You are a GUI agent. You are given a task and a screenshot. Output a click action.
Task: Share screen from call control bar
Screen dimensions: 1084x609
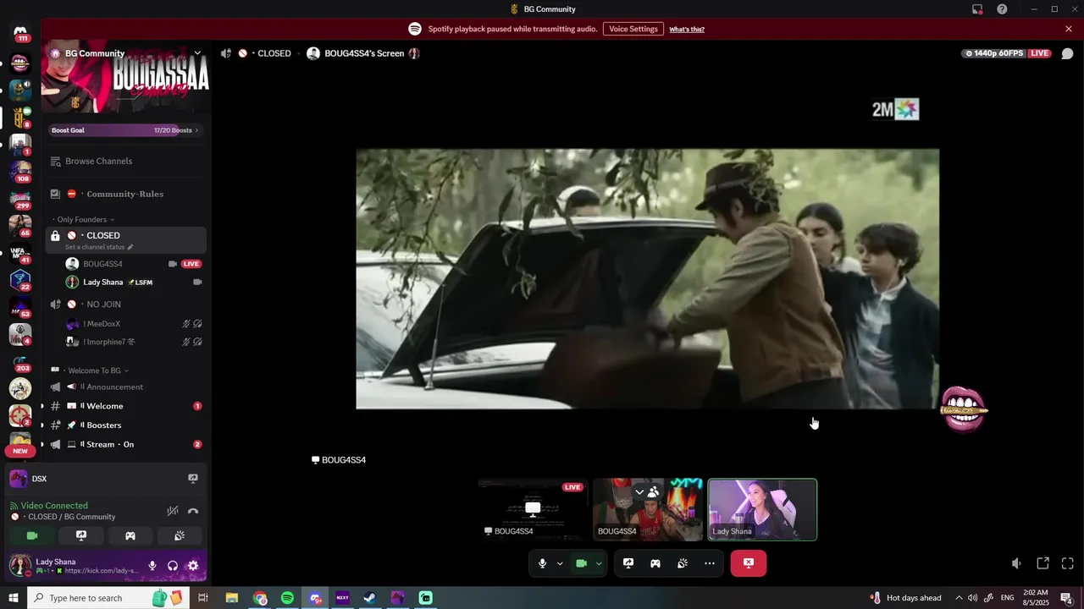628,563
